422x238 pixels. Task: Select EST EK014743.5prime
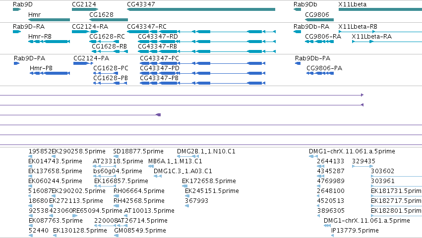pyautogui.click(x=55, y=161)
